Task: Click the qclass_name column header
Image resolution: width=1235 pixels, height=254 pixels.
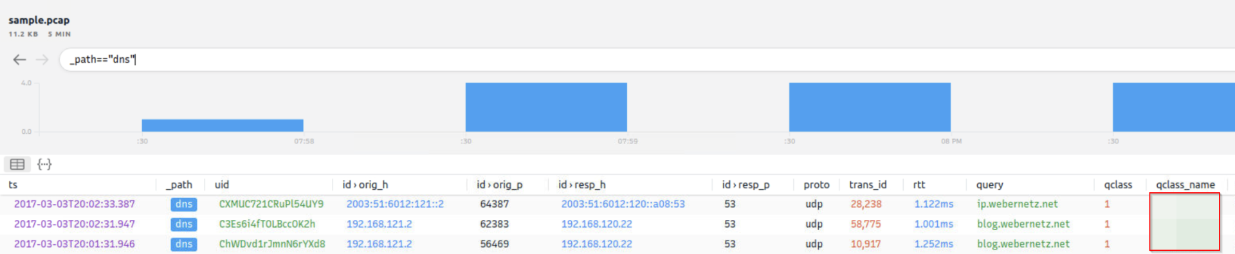Action: tap(1185, 185)
